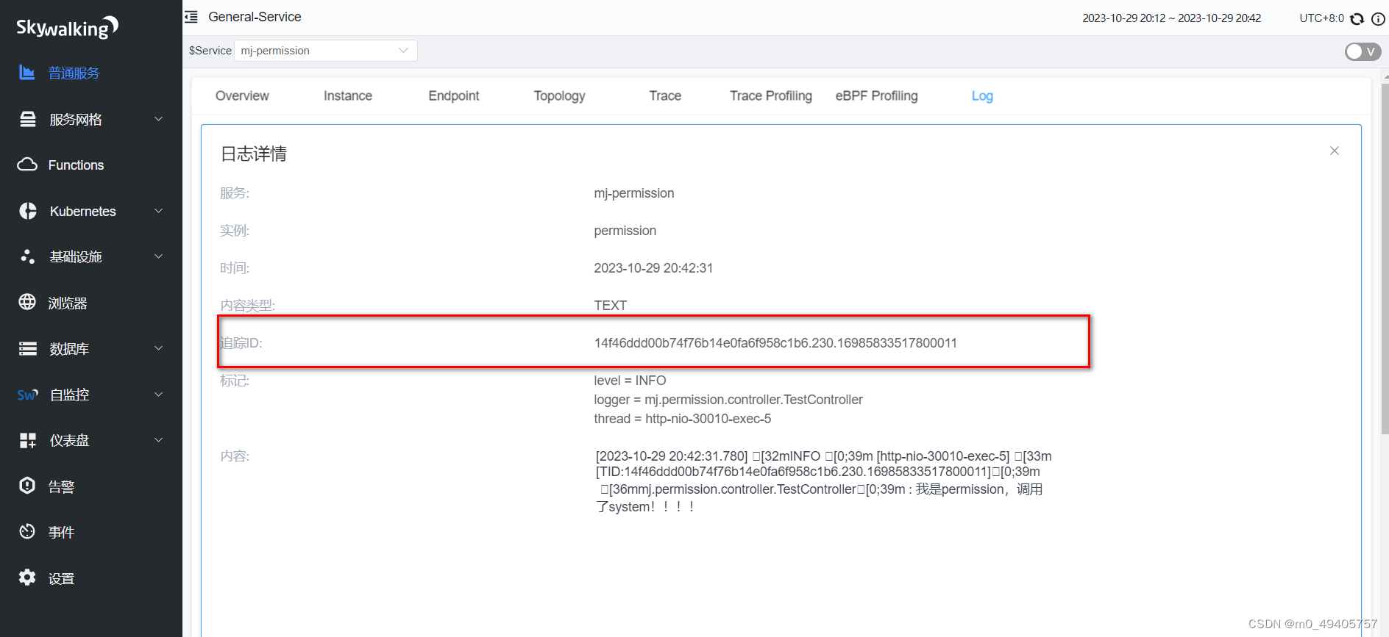Click the UTC+8:0 timezone label
Screen dimensions: 1389x637
1321,18
